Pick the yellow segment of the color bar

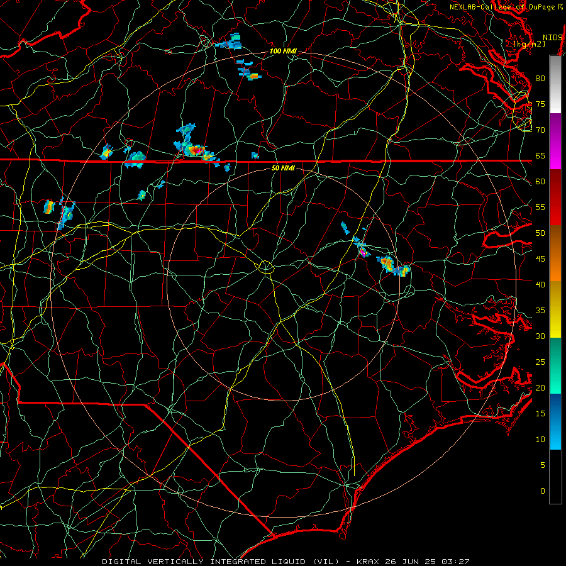pyautogui.click(x=555, y=309)
